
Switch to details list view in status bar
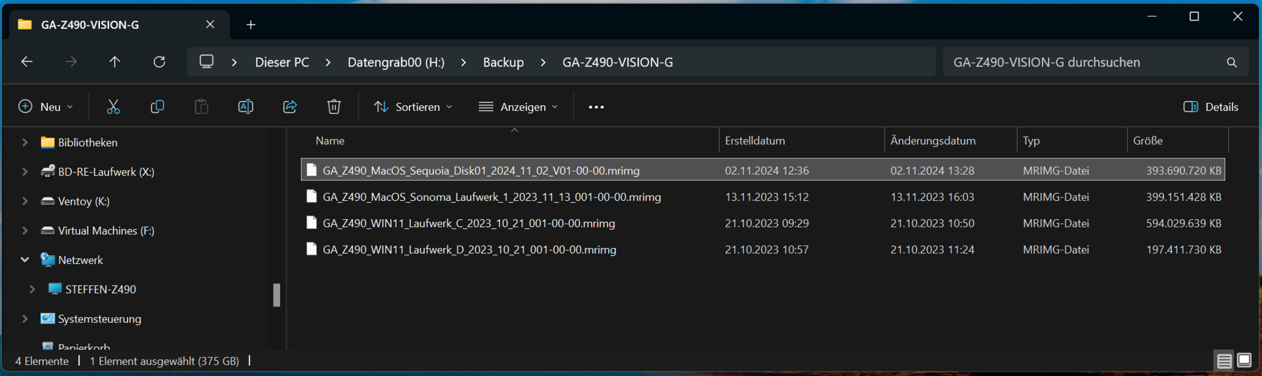1224,360
